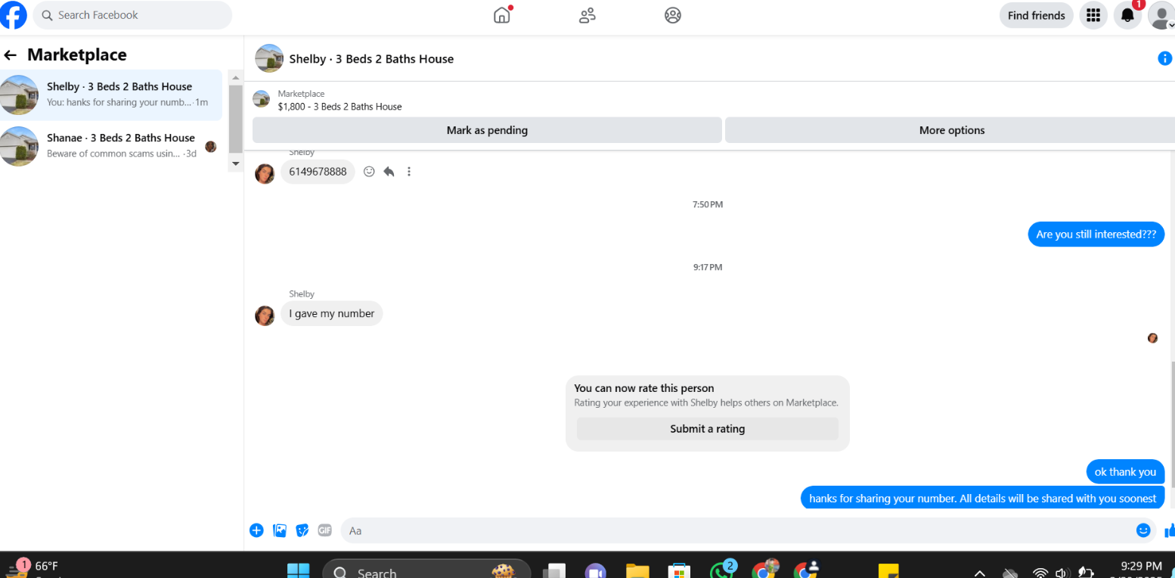Click the Marketplace heading
Image resolution: width=1175 pixels, height=578 pixels.
[x=77, y=54]
